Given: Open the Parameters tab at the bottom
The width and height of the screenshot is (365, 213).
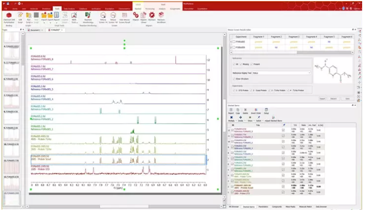Looking at the screenshot, I should pos(263,207).
